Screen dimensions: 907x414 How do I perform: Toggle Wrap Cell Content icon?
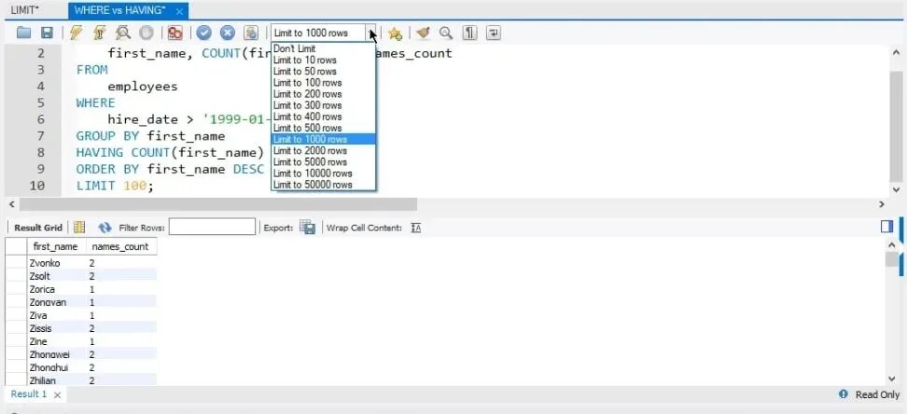pos(416,228)
